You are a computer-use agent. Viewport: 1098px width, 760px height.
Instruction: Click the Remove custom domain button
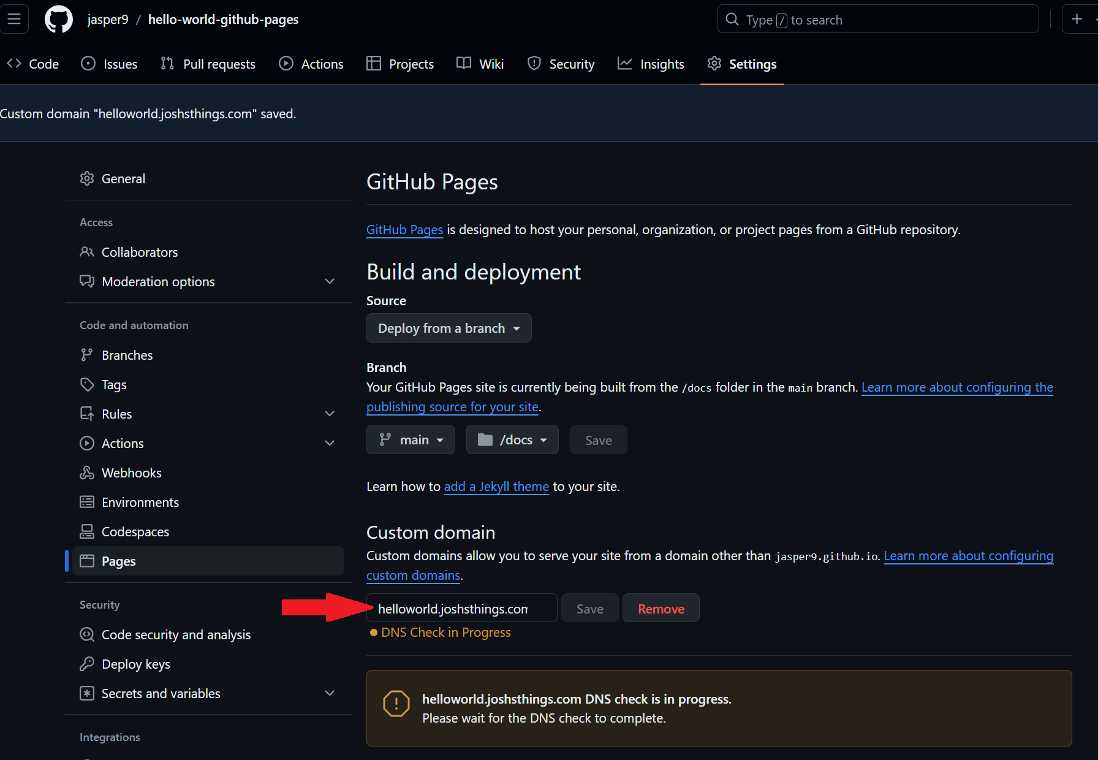661,608
